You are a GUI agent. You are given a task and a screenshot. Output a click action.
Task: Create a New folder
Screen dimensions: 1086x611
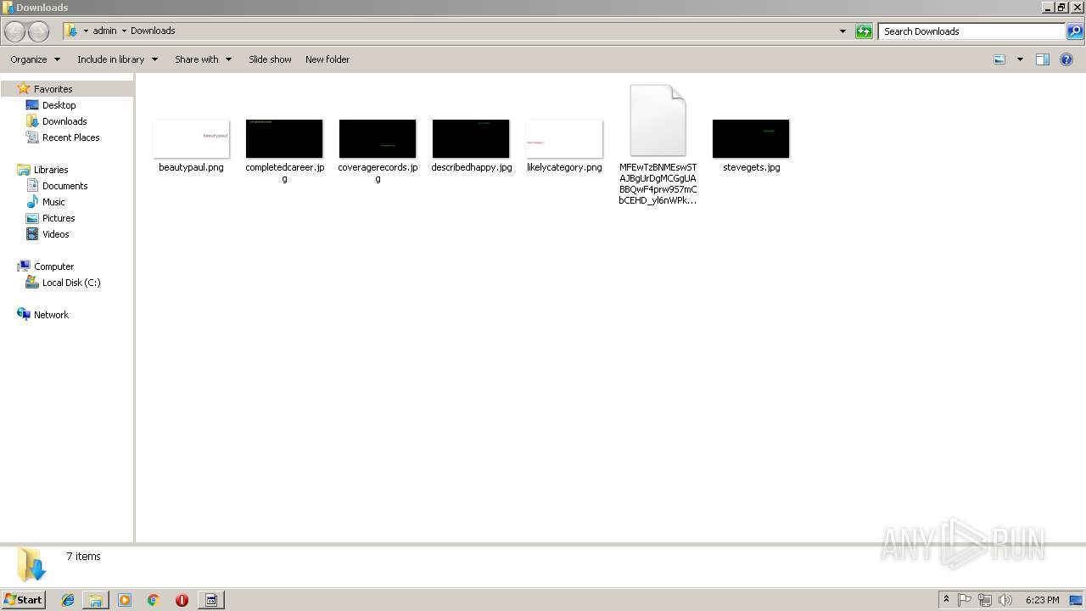click(x=327, y=59)
